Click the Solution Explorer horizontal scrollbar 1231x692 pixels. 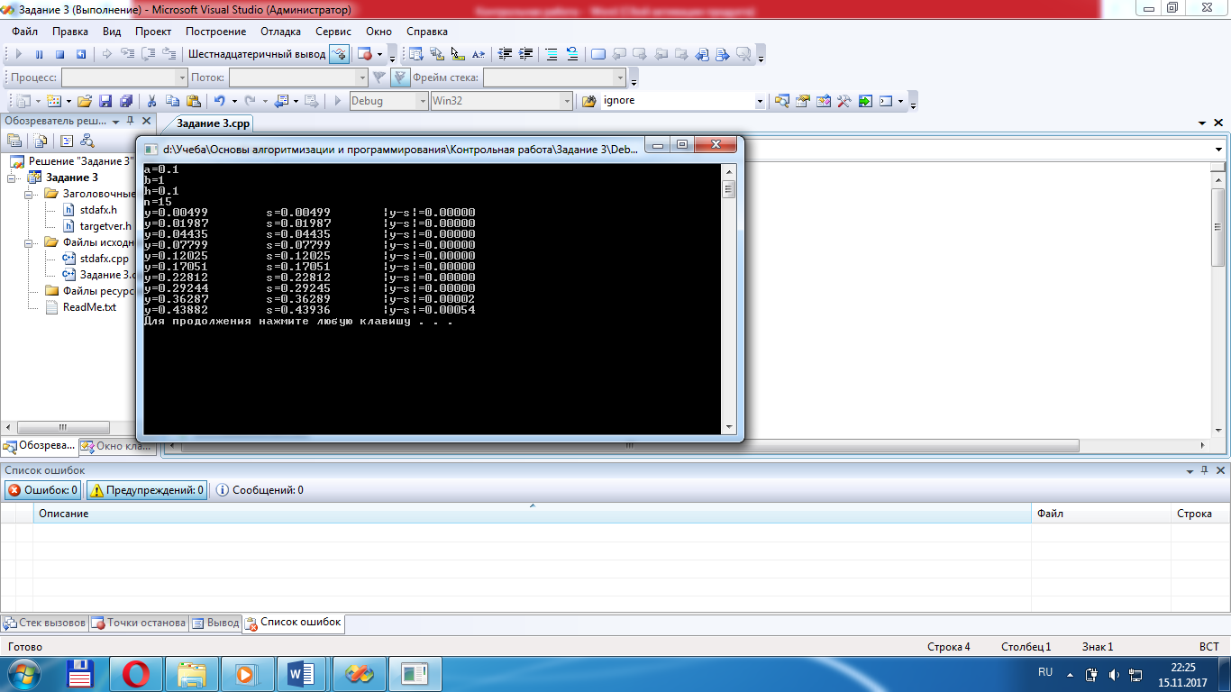click(x=63, y=427)
